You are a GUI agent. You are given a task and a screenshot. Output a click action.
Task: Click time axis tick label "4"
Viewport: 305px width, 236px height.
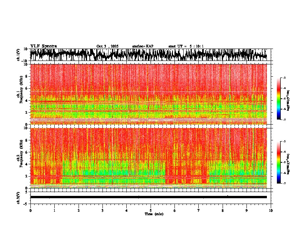click(x=127, y=210)
